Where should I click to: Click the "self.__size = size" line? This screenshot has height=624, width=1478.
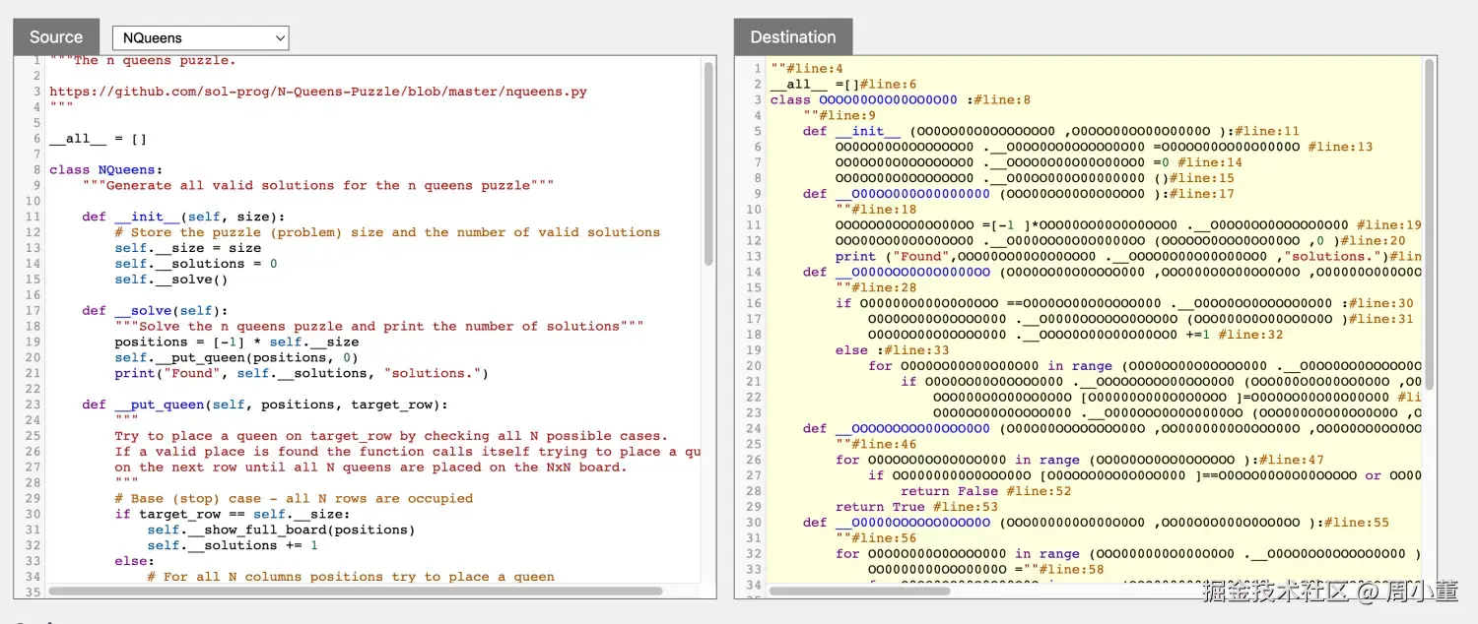(x=187, y=248)
